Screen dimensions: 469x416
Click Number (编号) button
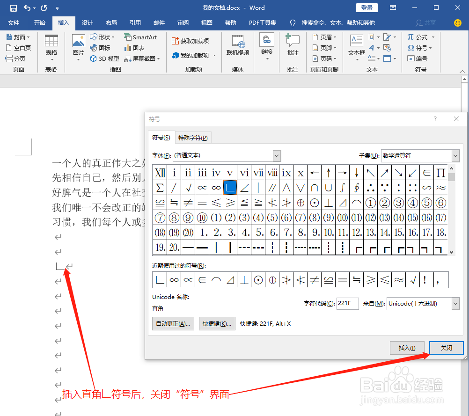pos(417,58)
